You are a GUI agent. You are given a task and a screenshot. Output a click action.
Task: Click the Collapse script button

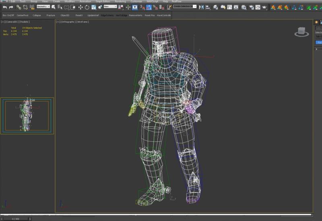tap(37, 15)
